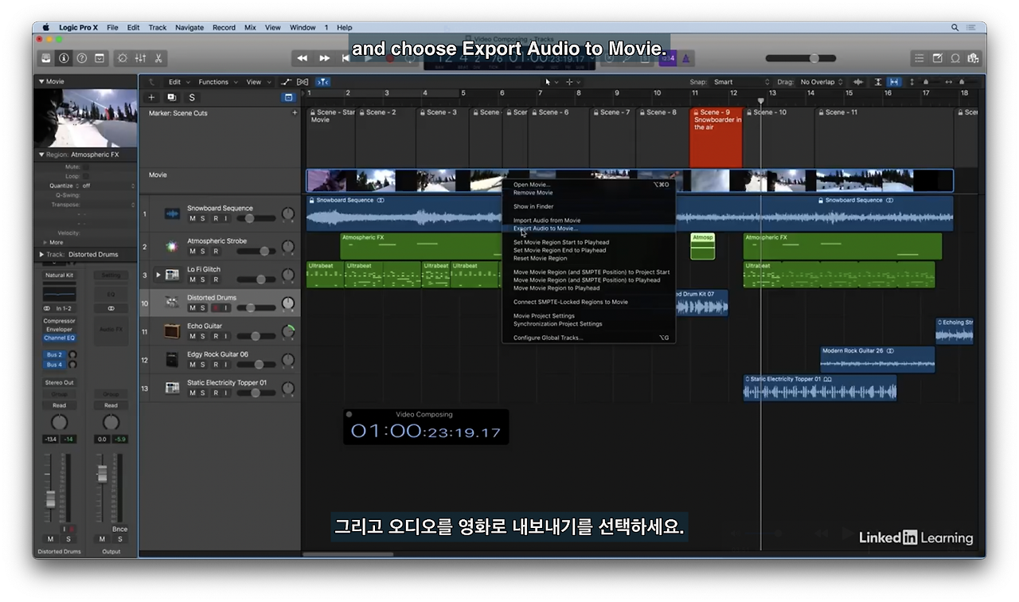Open the Snap Smart dropdown
The height and width of the screenshot is (602, 1019).
click(742, 82)
